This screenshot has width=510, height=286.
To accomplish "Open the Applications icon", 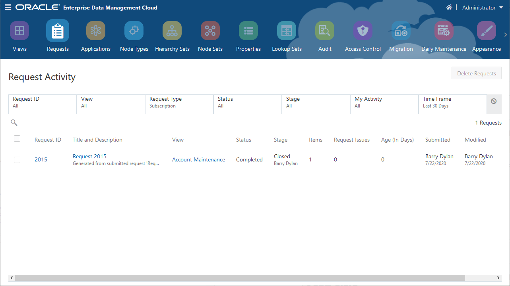I will [x=96, y=31].
